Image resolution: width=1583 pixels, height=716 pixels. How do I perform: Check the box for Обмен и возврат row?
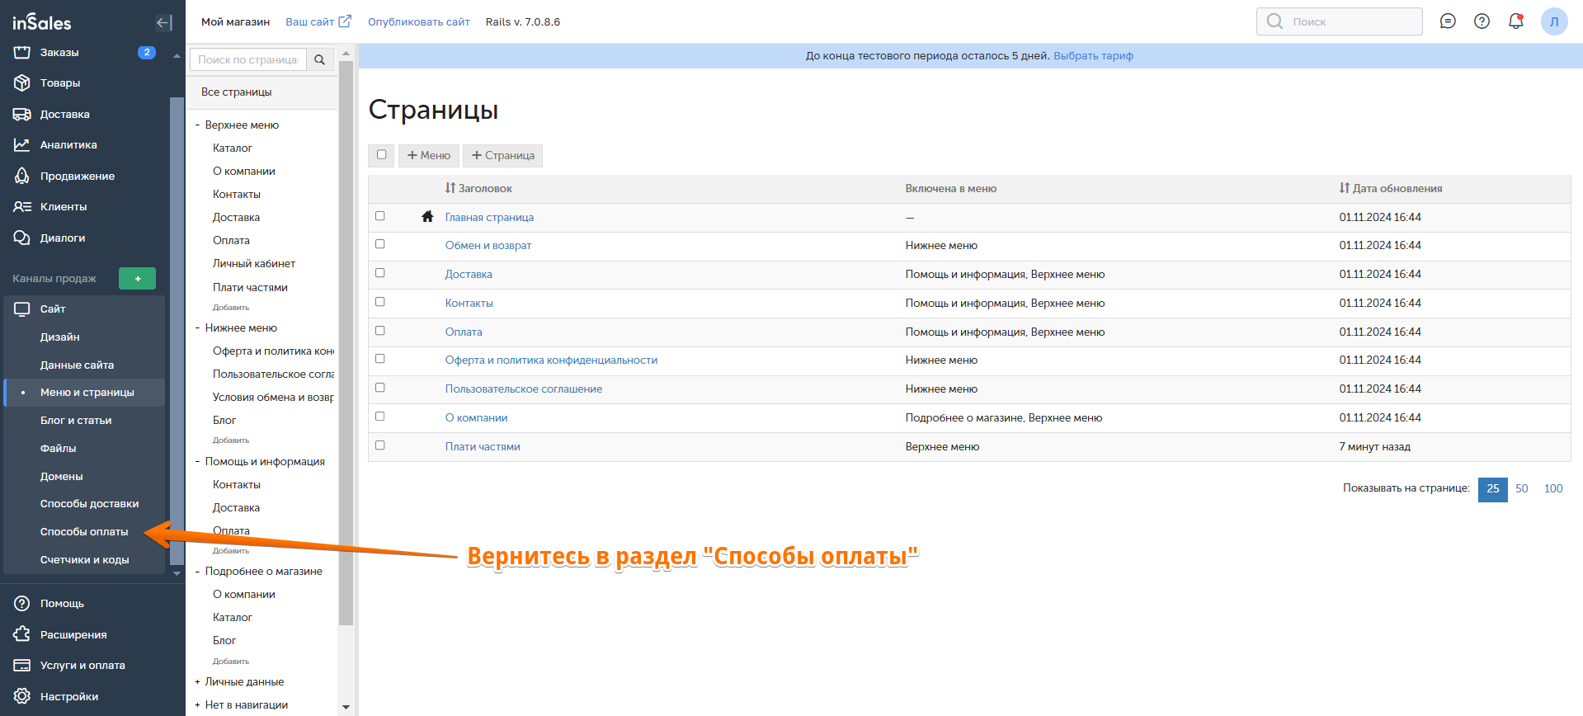click(x=380, y=244)
